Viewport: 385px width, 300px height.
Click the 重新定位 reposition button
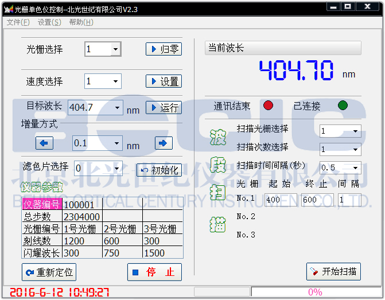point(49,272)
